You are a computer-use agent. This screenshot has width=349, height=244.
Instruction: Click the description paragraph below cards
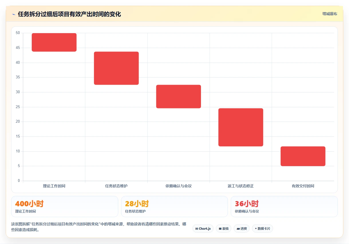click(99, 227)
